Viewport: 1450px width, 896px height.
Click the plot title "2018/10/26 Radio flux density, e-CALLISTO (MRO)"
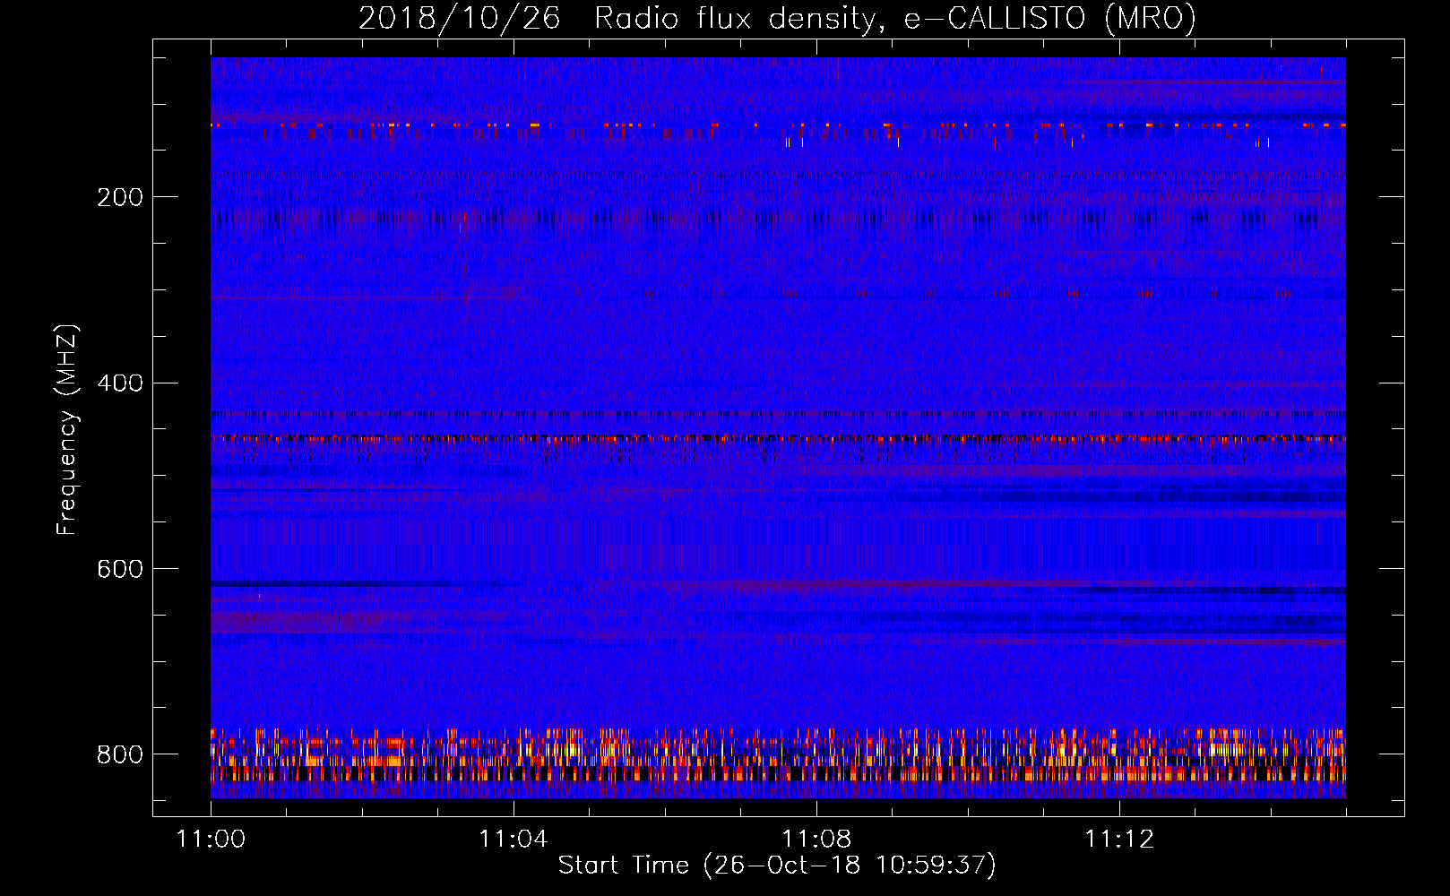tap(777, 18)
